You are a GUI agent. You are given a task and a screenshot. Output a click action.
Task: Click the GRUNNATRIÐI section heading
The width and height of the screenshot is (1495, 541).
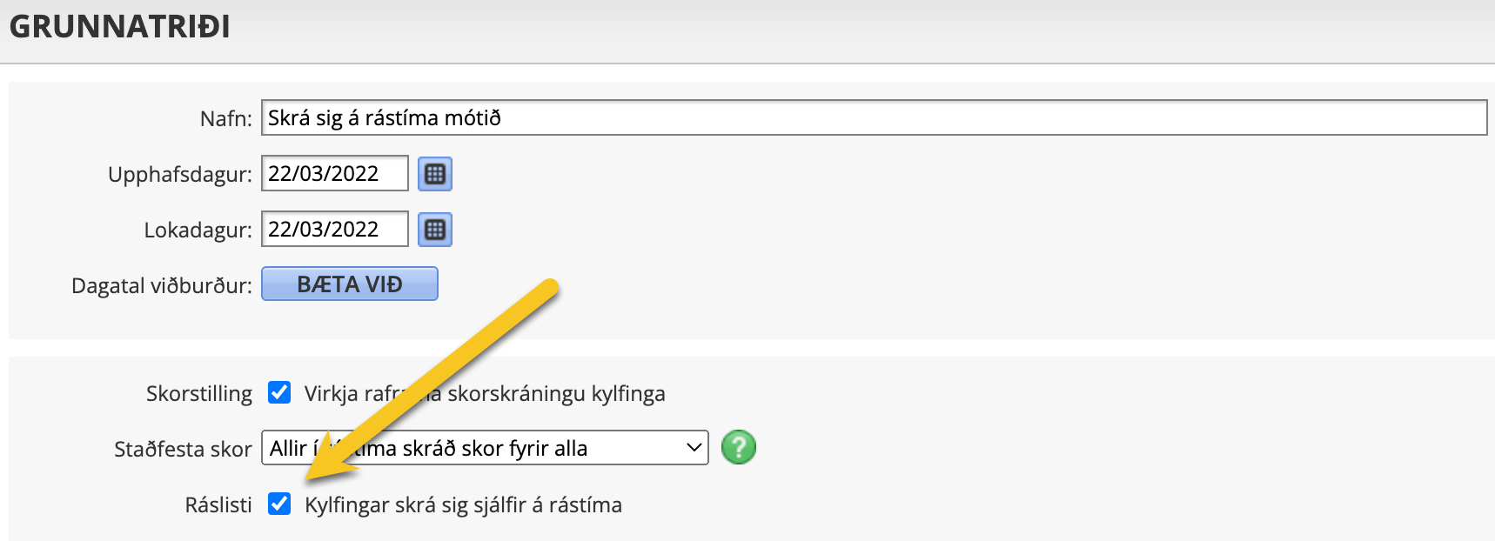[119, 26]
